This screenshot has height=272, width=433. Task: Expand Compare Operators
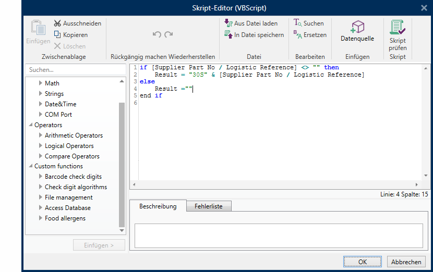click(x=41, y=156)
